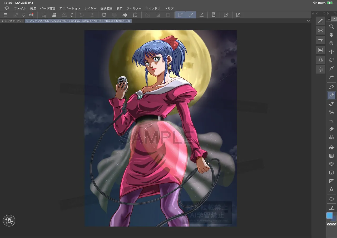Select the Lasso selection tool
337x238 pixels.
tap(331, 60)
